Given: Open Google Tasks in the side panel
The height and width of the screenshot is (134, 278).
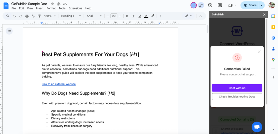Looking at the screenshot, I should (273, 38).
